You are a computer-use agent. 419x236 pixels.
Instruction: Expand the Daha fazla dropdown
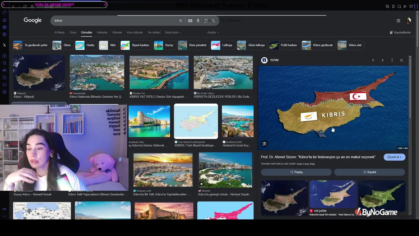point(173,32)
